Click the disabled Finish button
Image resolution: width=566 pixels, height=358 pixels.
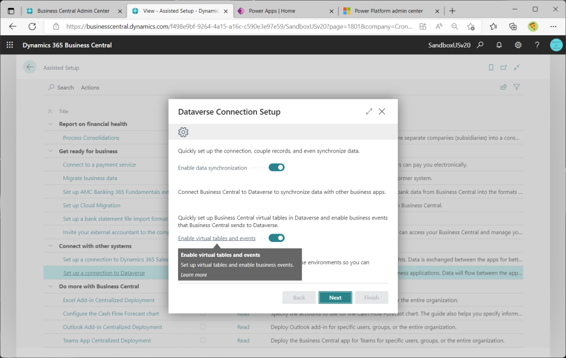click(371, 298)
